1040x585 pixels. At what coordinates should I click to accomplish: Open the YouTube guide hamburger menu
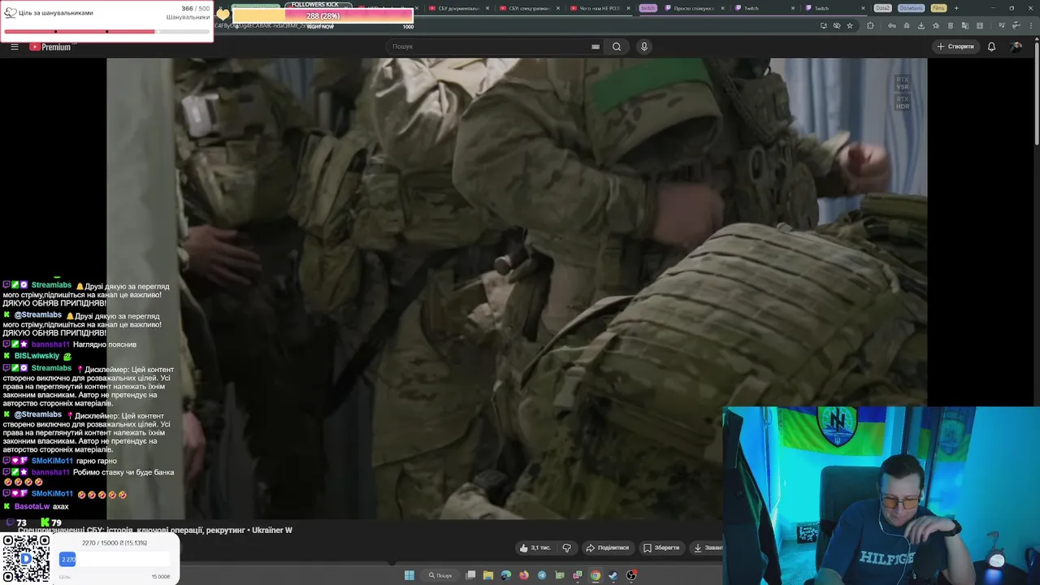click(14, 46)
